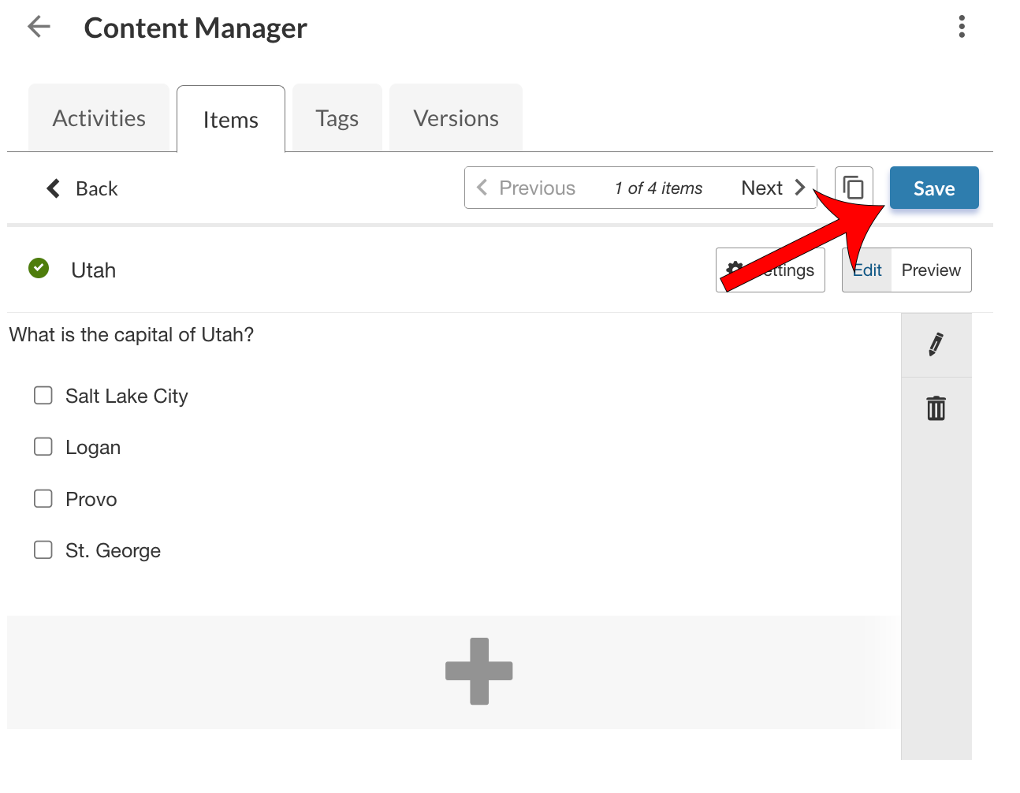Click the back arrow beside Content Manager
The image size is (1020, 793).
(x=39, y=27)
